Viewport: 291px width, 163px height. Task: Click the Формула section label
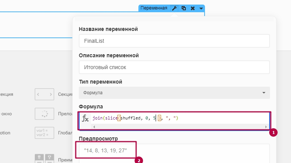[91, 107]
